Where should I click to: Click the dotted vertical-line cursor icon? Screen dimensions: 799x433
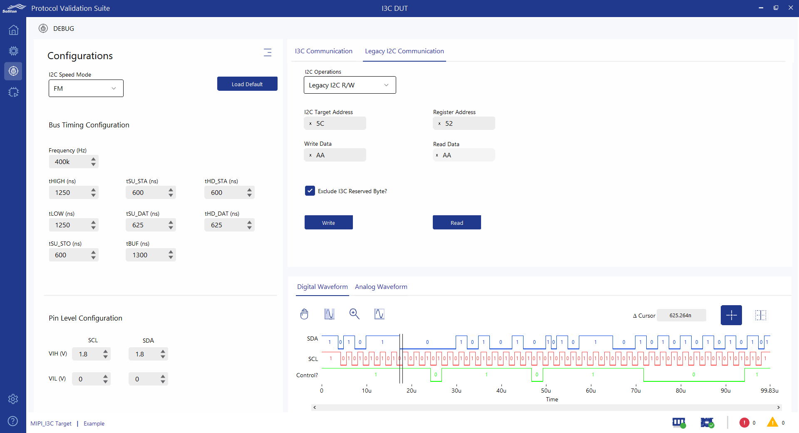(760, 315)
